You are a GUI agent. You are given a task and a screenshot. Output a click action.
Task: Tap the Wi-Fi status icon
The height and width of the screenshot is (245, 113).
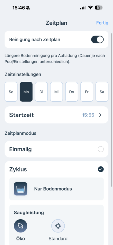click(90, 7)
